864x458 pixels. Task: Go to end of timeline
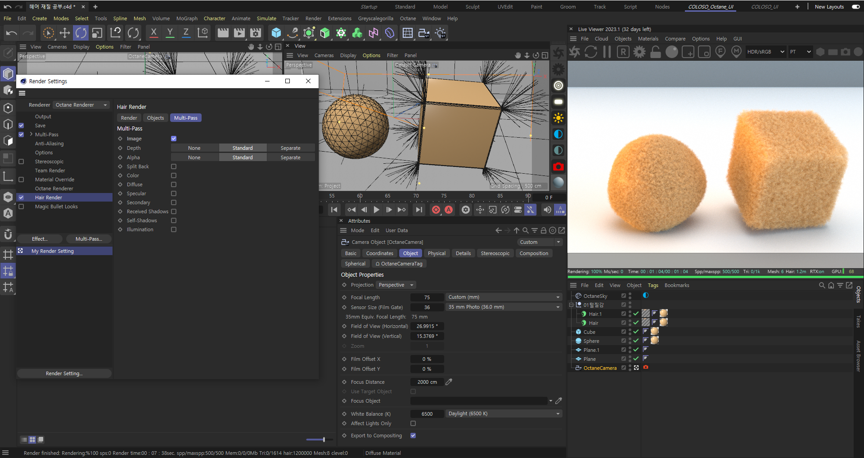coord(419,210)
